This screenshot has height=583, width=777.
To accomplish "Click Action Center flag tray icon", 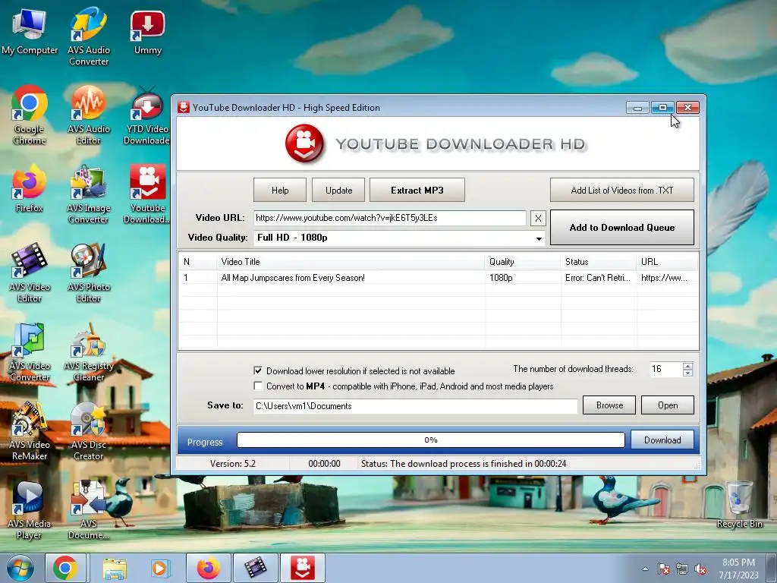I will click(x=663, y=569).
